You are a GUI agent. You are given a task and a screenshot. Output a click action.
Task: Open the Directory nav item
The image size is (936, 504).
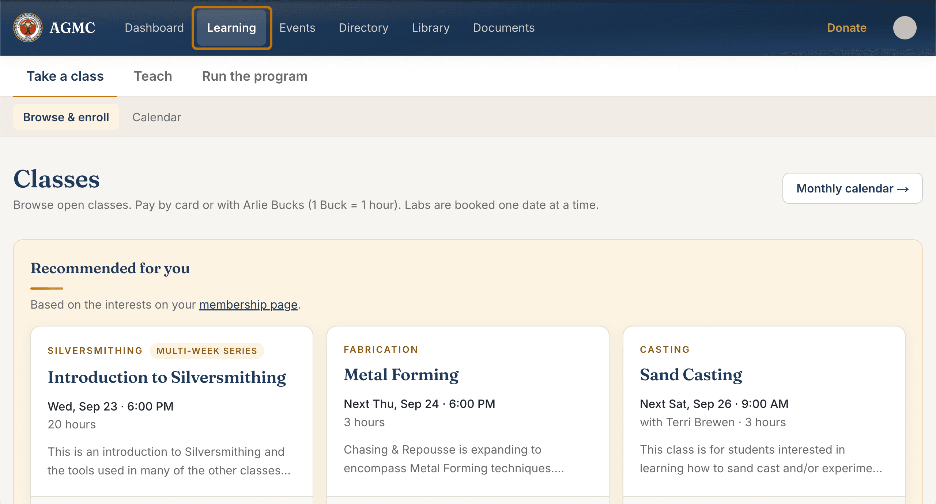363,28
